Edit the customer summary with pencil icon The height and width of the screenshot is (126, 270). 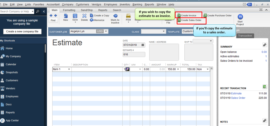coord(265,45)
